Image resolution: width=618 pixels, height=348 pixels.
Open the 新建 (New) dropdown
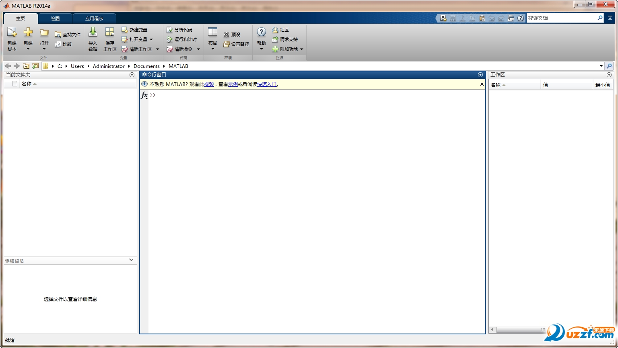pyautogui.click(x=28, y=39)
